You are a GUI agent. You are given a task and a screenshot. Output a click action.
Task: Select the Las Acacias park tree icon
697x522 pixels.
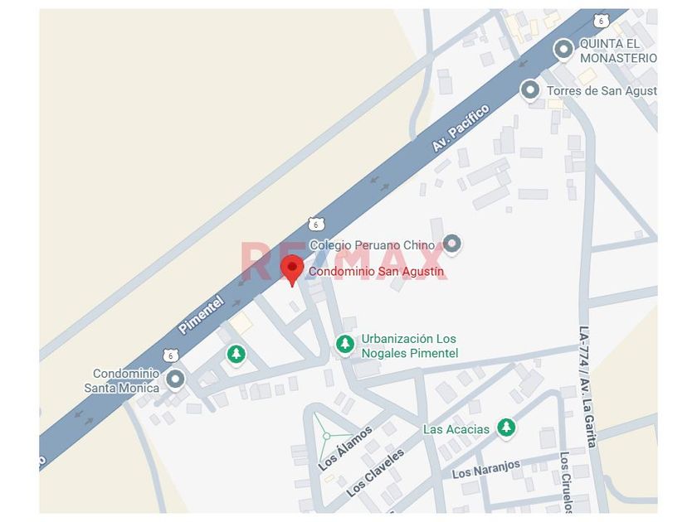506,428
